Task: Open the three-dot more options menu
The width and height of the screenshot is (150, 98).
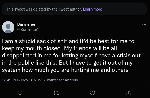Action: pos(144,24)
